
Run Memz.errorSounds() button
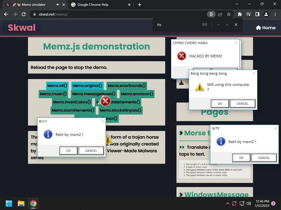coord(127,86)
